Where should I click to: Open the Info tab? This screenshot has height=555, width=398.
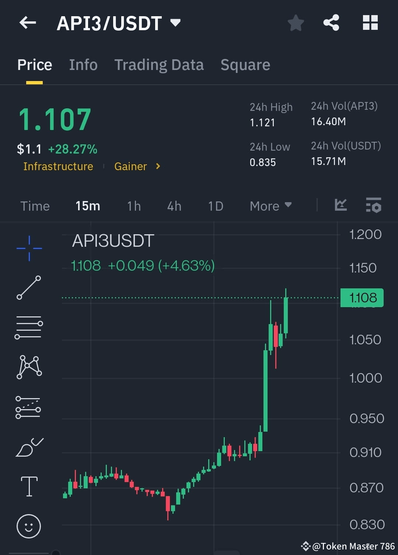pos(83,65)
